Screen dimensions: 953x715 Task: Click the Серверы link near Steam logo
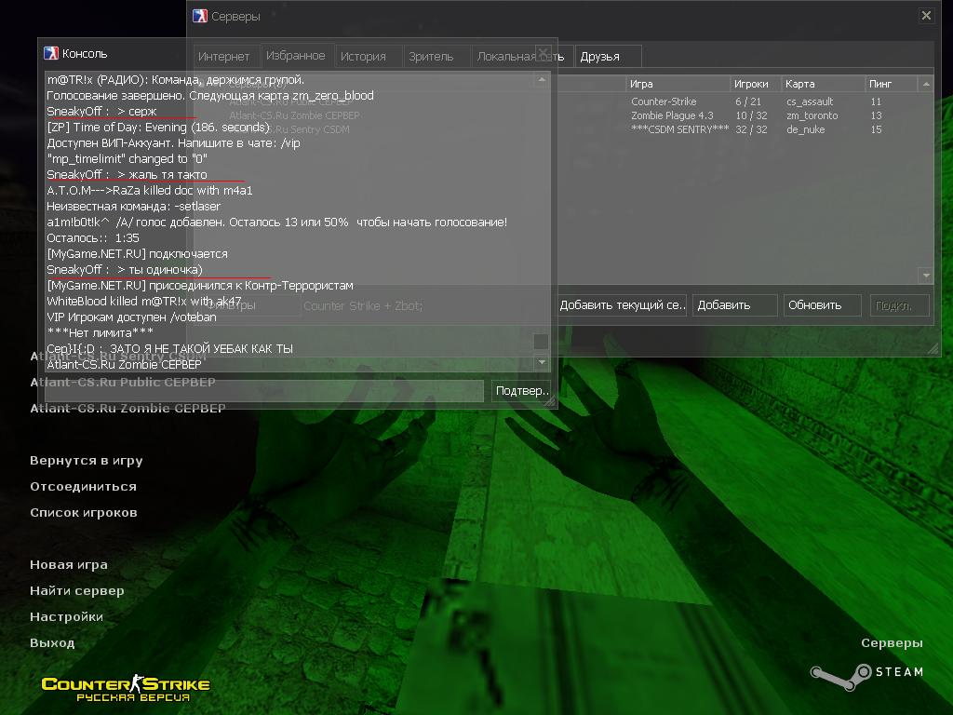coord(892,643)
